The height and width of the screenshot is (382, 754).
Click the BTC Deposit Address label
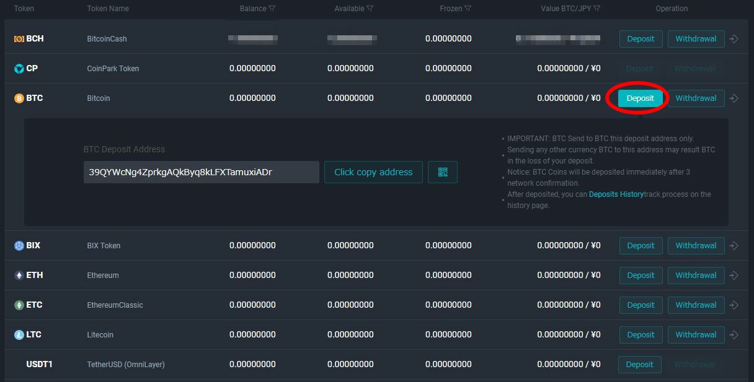click(124, 149)
